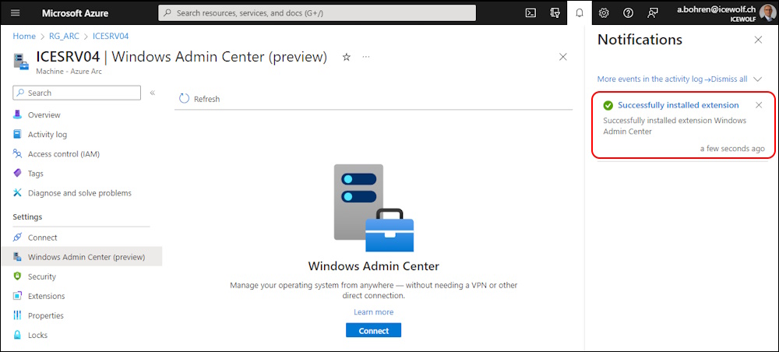Screen dimensions: 779x352
Task: Click the blue Connect button
Action: point(374,331)
